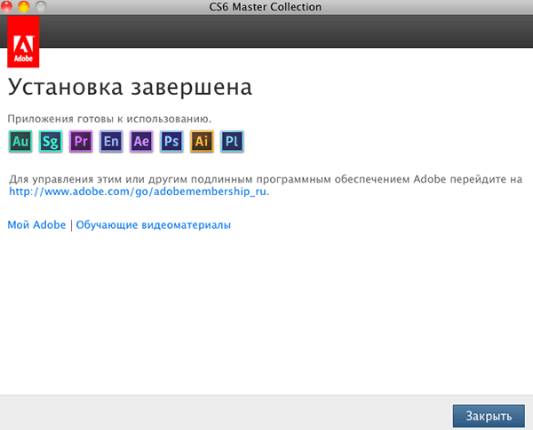Close the window with red button
The height and width of the screenshot is (430, 533).
click(x=6, y=6)
